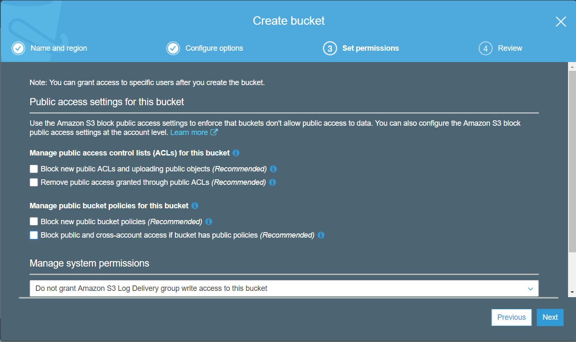Image resolution: width=576 pixels, height=342 pixels.
Task: Click the external link icon after Learn more
Action: click(x=214, y=132)
